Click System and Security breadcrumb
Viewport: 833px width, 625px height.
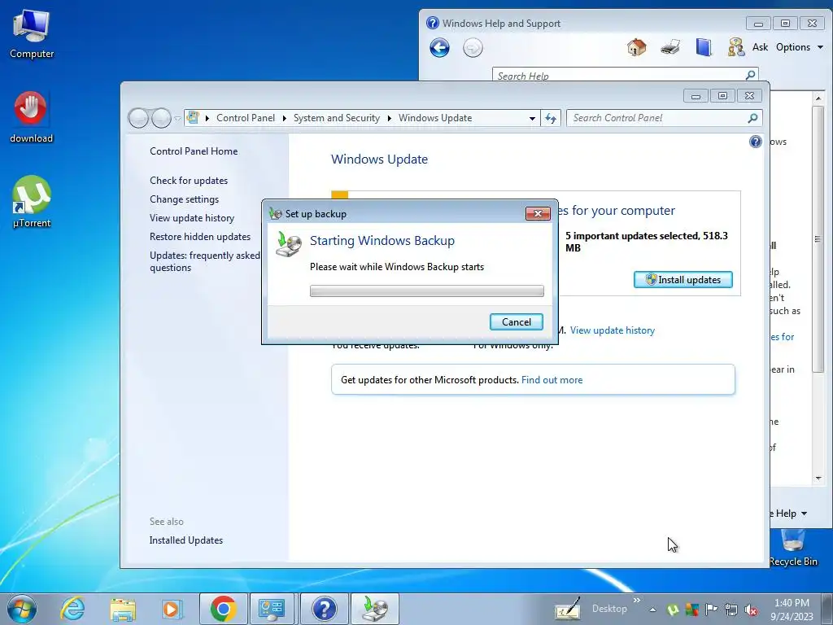337,118
